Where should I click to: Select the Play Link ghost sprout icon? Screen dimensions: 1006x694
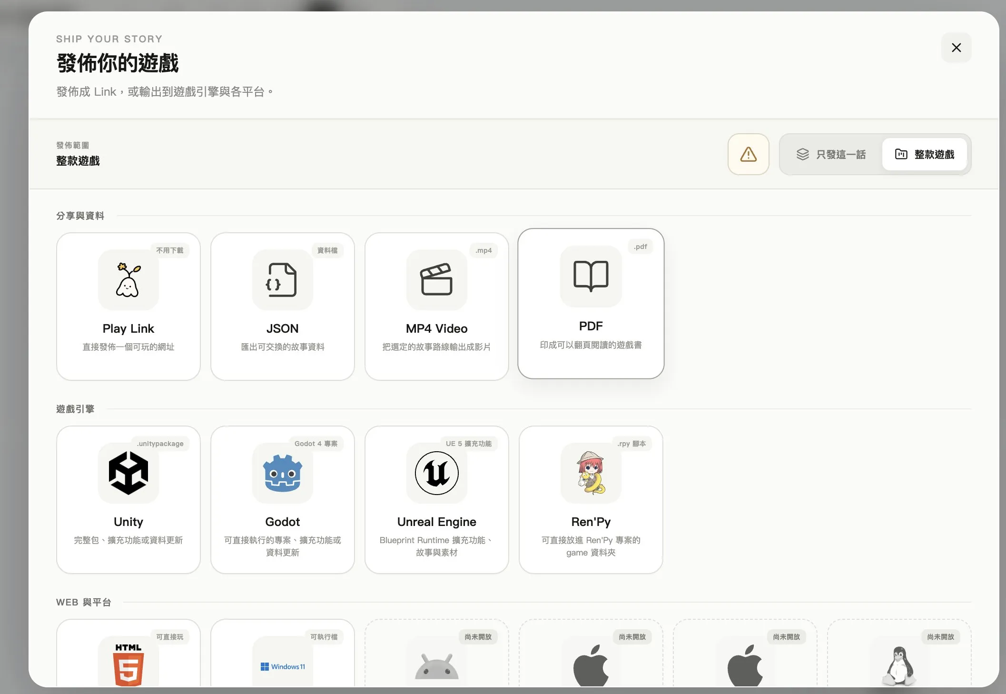(x=128, y=280)
